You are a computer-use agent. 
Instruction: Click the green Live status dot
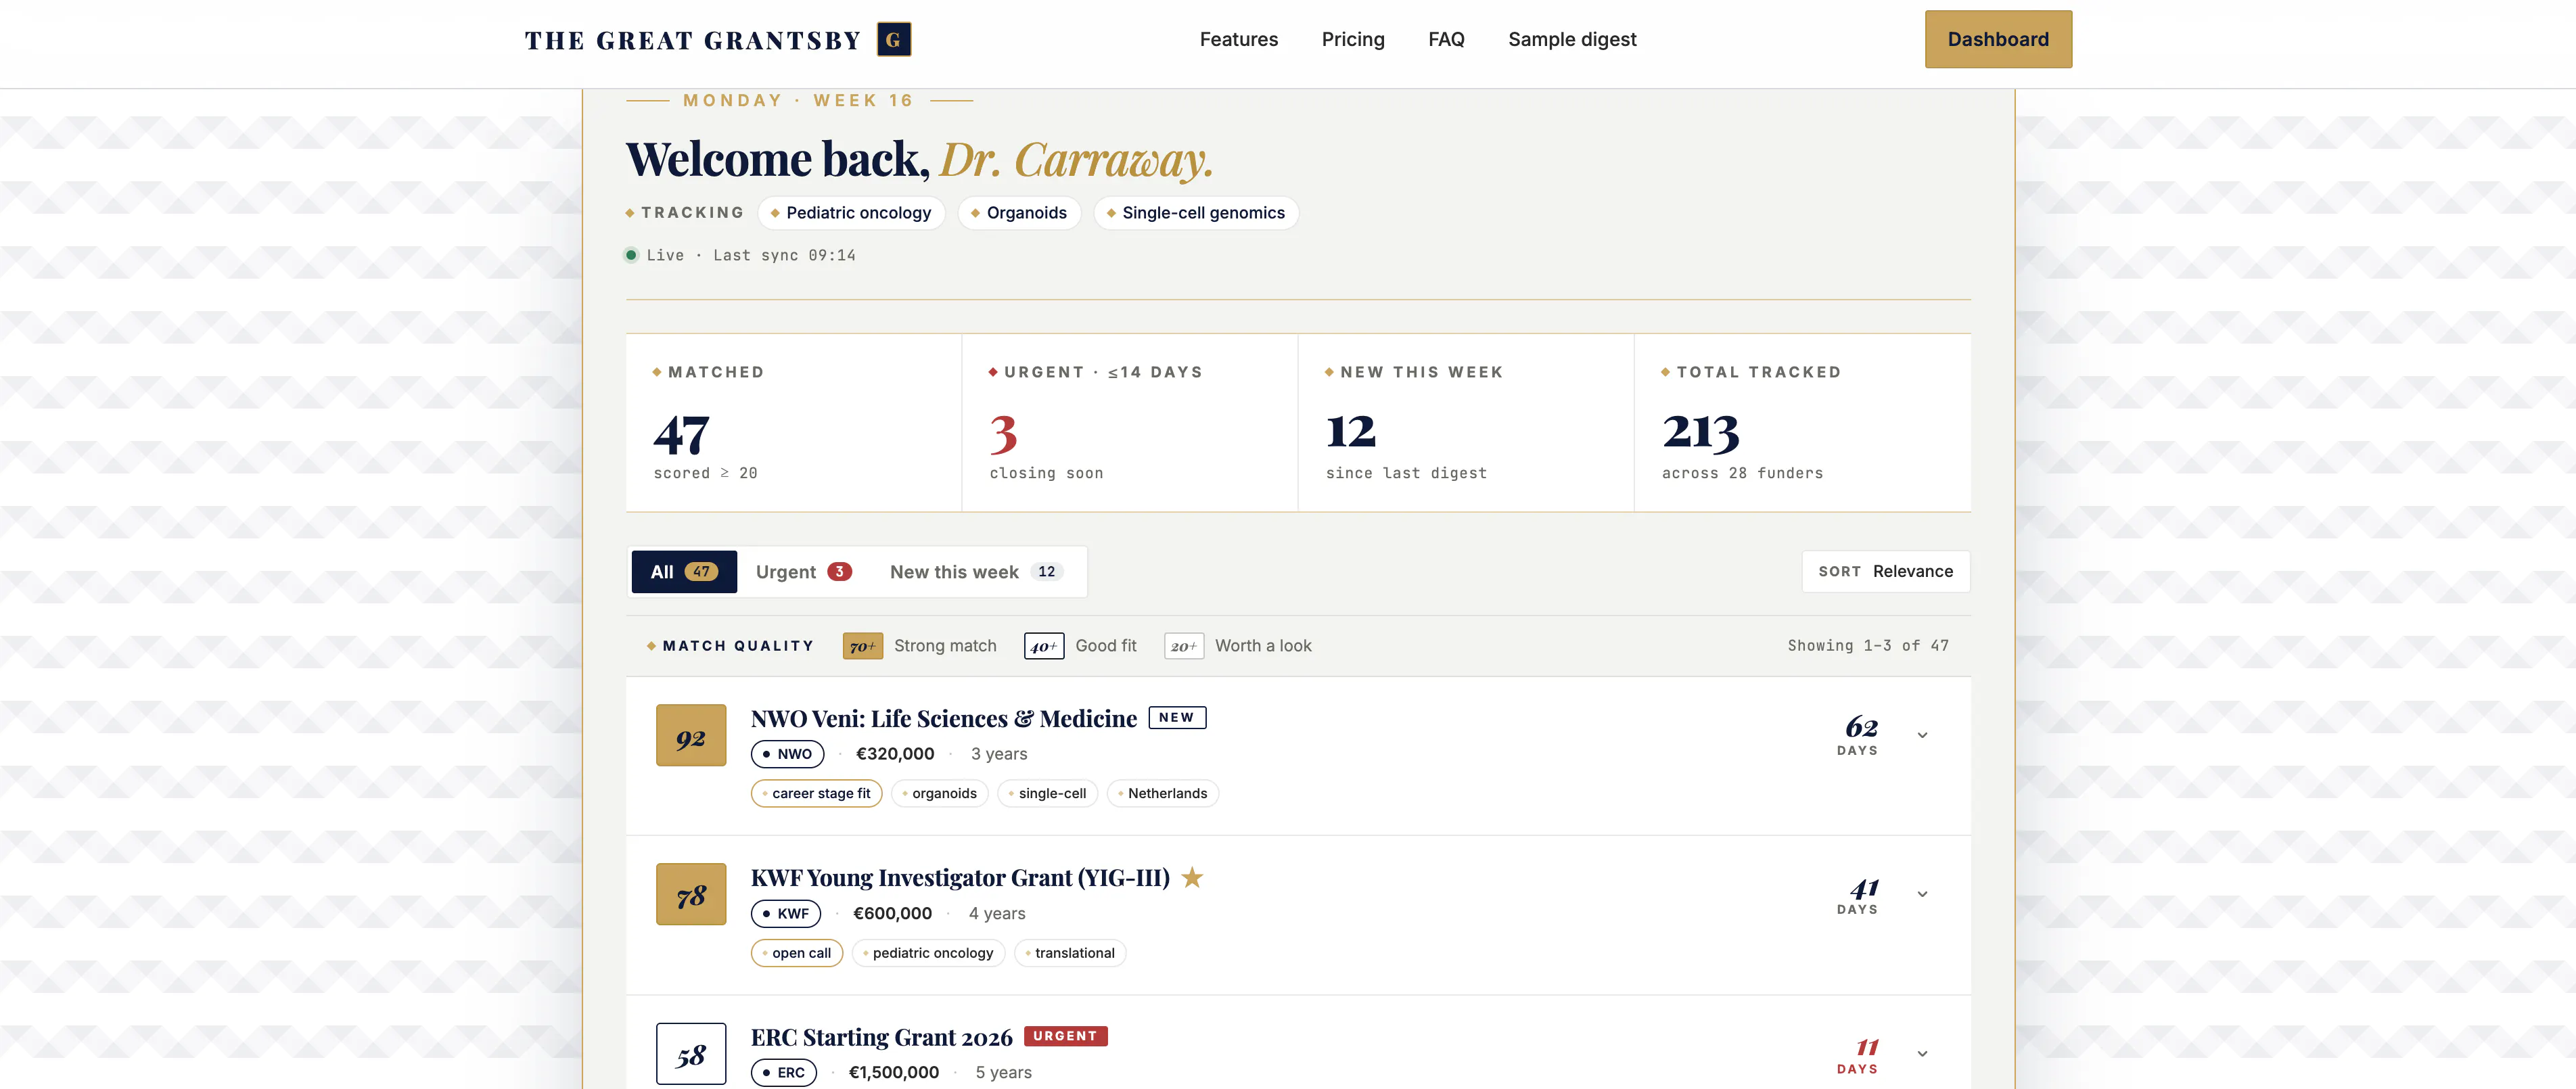click(x=631, y=255)
